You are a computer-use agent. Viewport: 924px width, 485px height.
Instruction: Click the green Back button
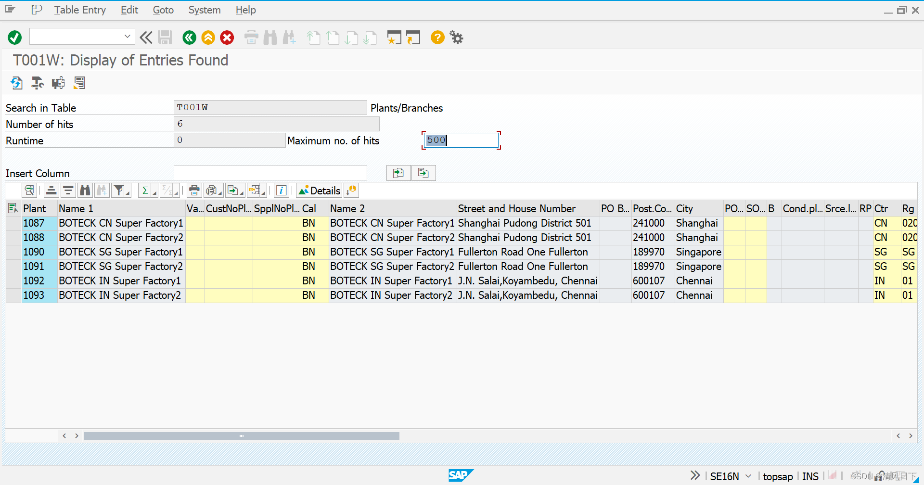tap(189, 38)
